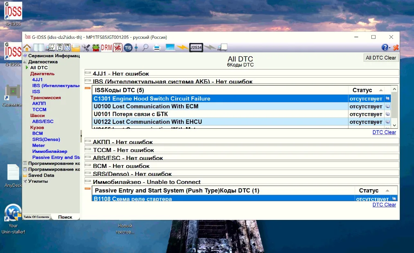Expand the TCCM section toggle
This screenshot has height=253, width=414.
[x=87, y=149]
